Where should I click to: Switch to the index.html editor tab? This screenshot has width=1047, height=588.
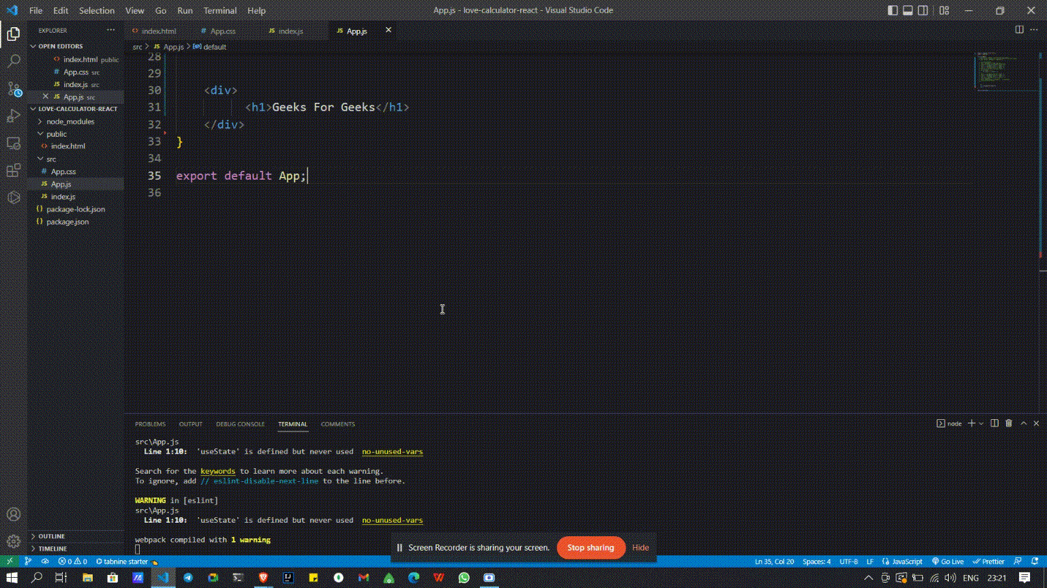point(159,31)
